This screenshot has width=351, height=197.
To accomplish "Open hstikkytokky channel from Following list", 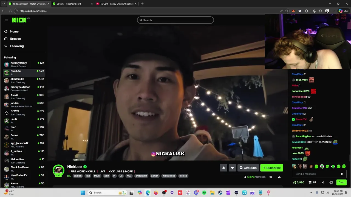I will (x=24, y=65).
